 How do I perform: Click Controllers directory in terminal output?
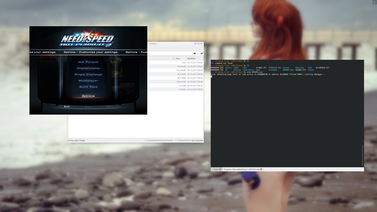[248, 70]
